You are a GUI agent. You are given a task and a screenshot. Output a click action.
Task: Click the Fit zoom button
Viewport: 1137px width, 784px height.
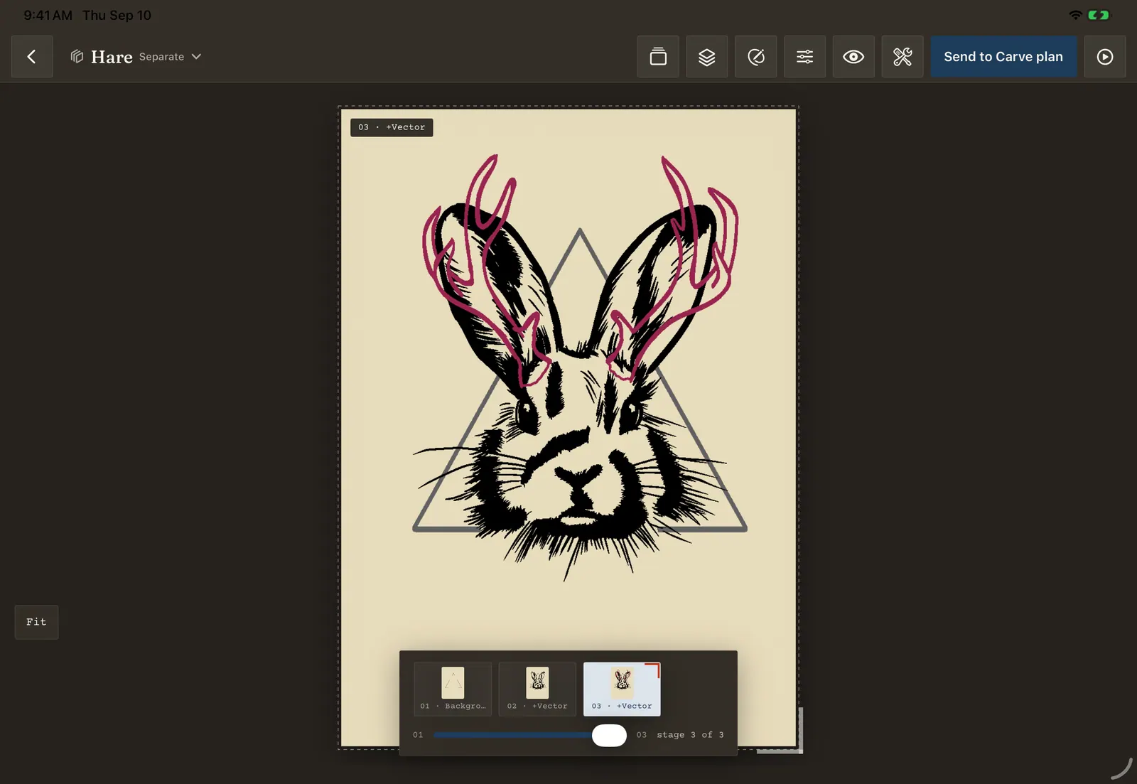(36, 622)
